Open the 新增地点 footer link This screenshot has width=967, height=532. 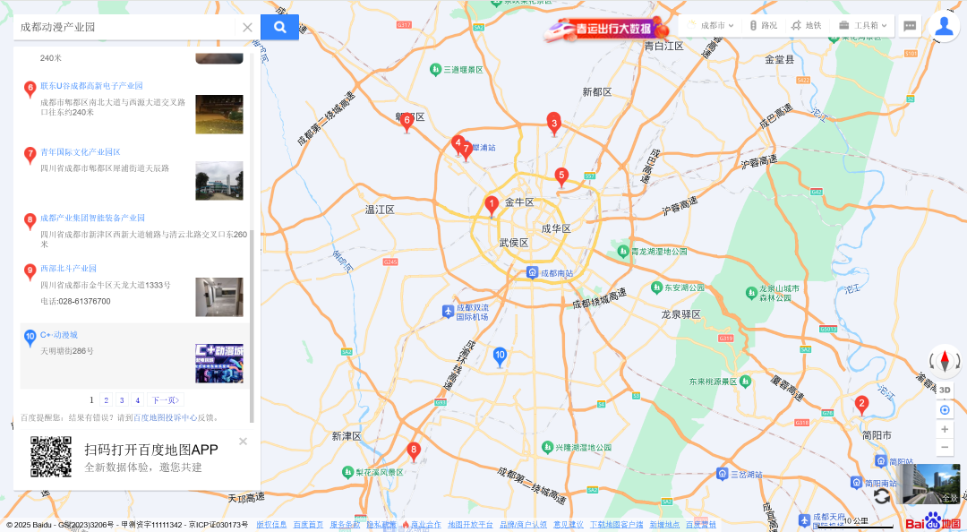click(664, 525)
